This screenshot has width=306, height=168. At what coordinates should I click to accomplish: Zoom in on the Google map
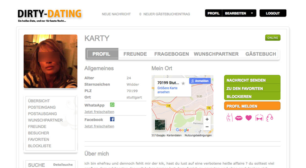coord(207,119)
